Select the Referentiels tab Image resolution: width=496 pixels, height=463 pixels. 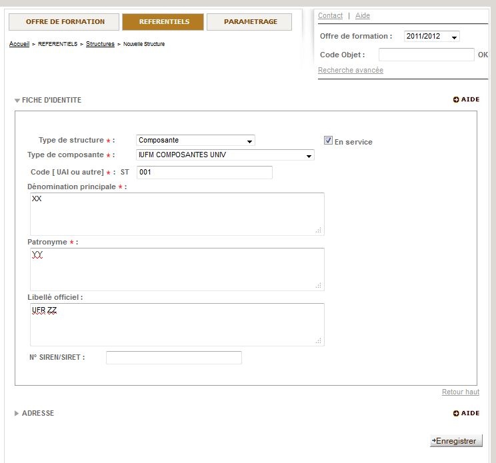[164, 22]
